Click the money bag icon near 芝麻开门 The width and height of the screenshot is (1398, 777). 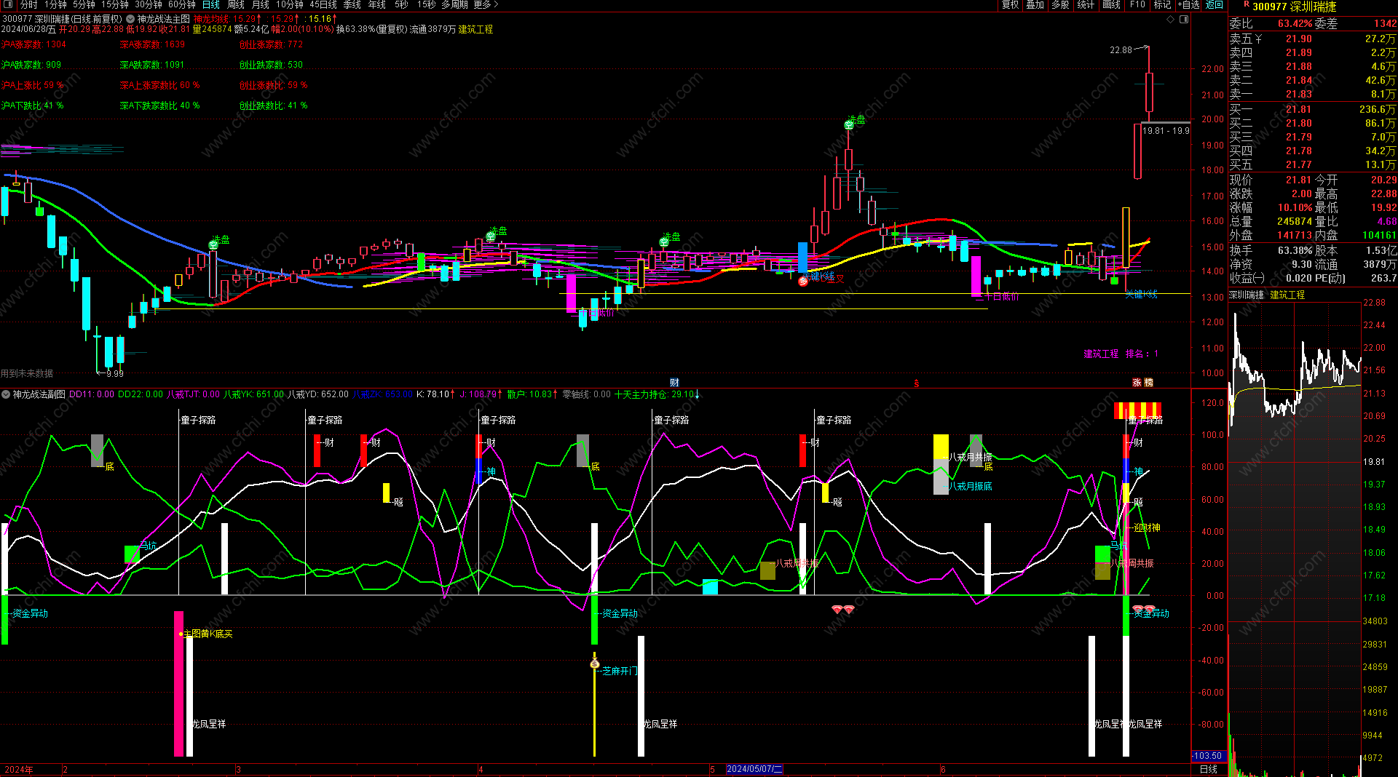click(x=594, y=663)
